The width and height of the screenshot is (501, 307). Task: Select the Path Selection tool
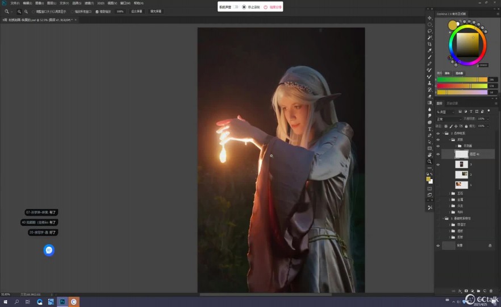(x=429, y=142)
